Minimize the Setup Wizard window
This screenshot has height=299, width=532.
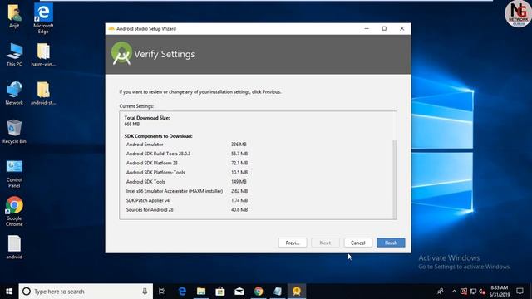tap(367, 29)
